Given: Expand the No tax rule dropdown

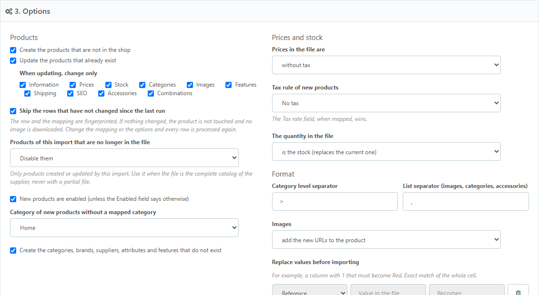Looking at the screenshot, I should [386, 103].
